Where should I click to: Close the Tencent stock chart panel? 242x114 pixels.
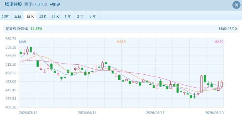236,5
